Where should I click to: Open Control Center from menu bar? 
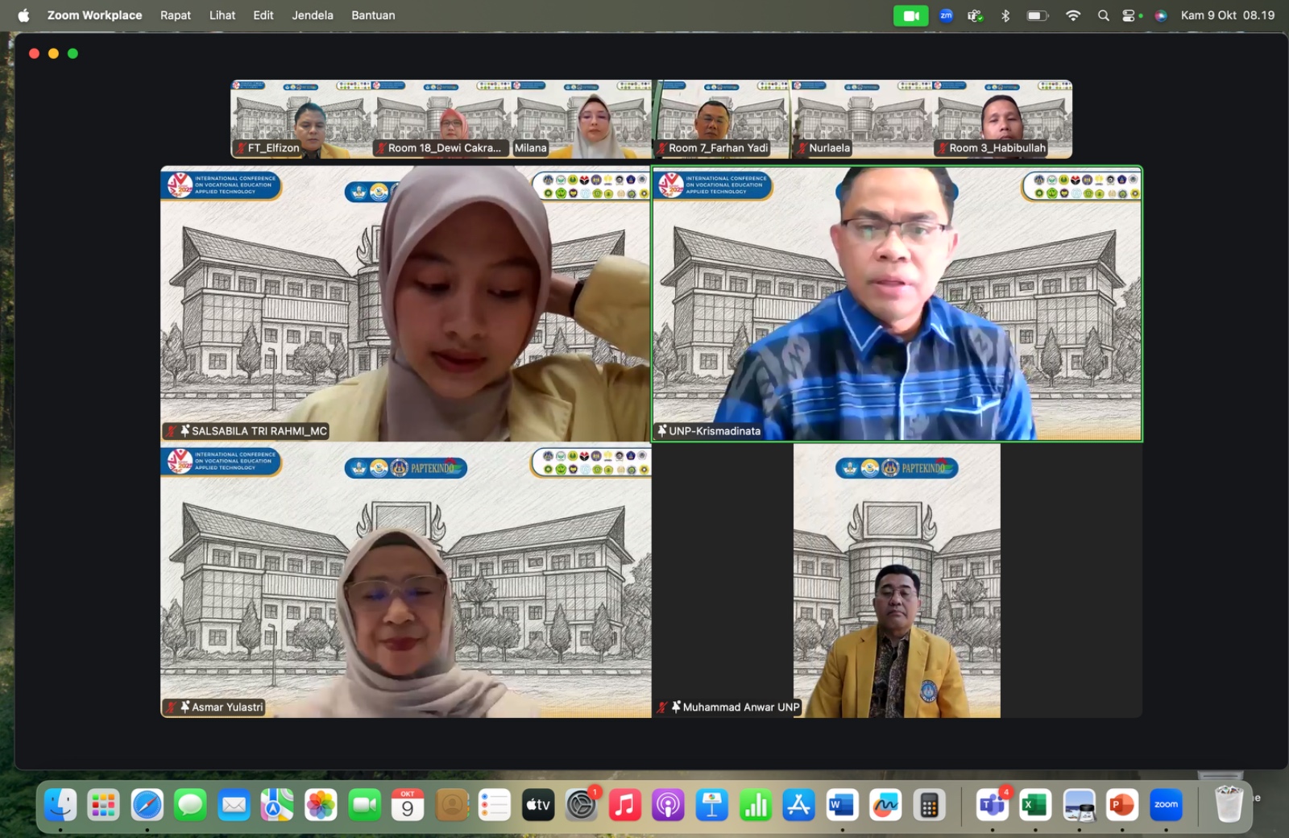(1129, 15)
